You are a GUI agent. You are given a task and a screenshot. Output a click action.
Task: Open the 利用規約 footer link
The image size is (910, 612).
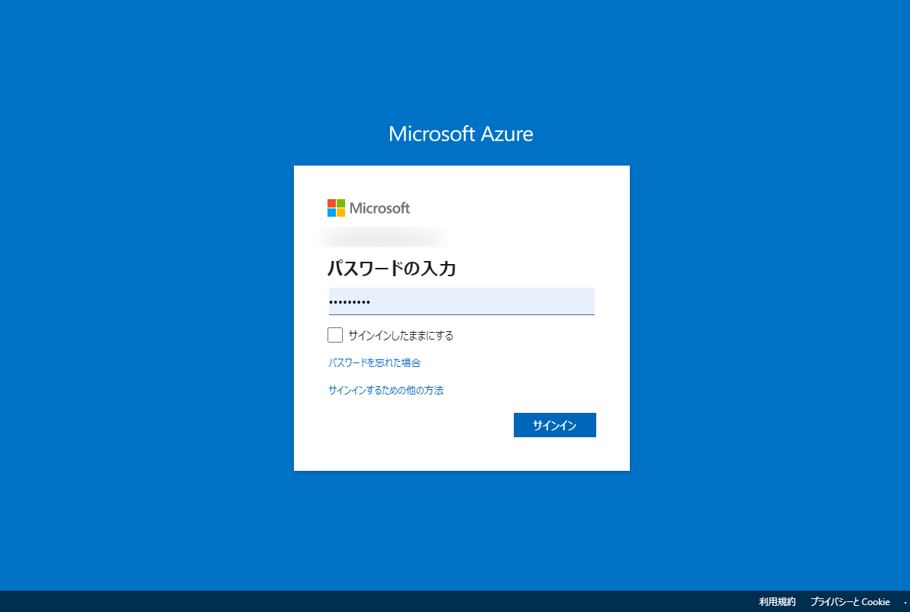[x=777, y=601]
